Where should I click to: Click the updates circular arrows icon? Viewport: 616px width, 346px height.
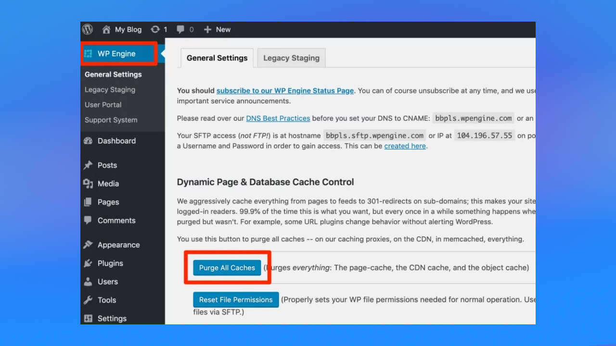tap(155, 29)
